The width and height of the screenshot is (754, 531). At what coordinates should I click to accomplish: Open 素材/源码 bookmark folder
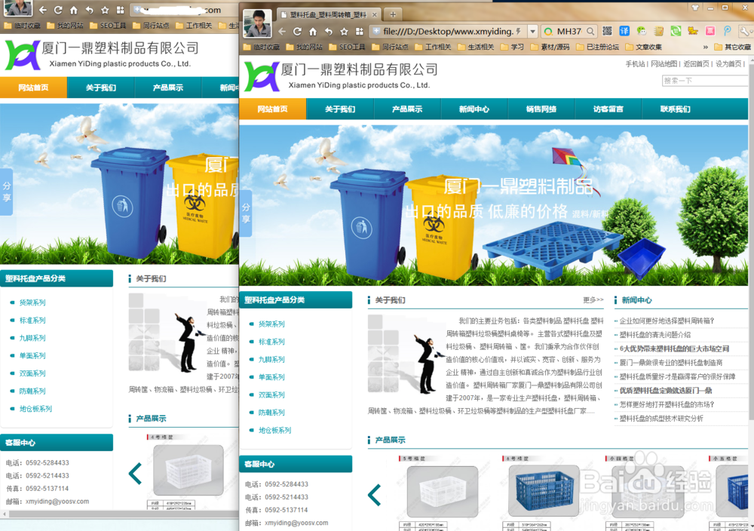(x=550, y=47)
